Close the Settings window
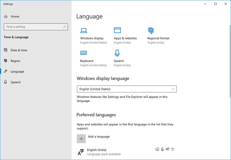This screenshot has width=231, height=160. [x=225, y=4]
